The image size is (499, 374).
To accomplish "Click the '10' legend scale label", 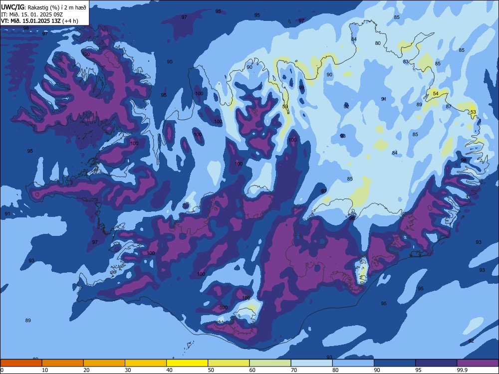I will [45, 370].
